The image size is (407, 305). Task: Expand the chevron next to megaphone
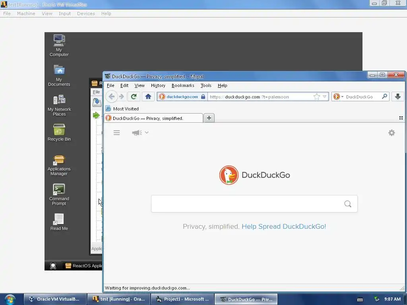[147, 133]
